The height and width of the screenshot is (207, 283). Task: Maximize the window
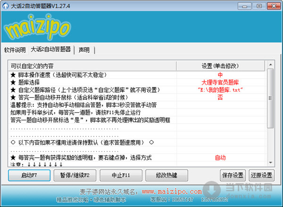pyautogui.click(x=259, y=6)
